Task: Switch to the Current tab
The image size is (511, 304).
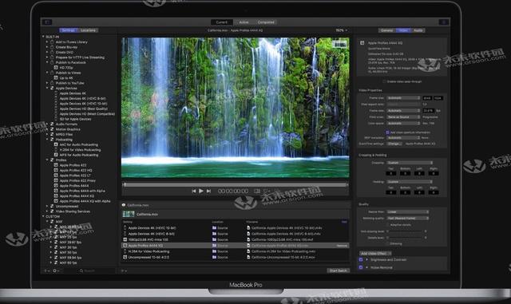Action: [222, 22]
